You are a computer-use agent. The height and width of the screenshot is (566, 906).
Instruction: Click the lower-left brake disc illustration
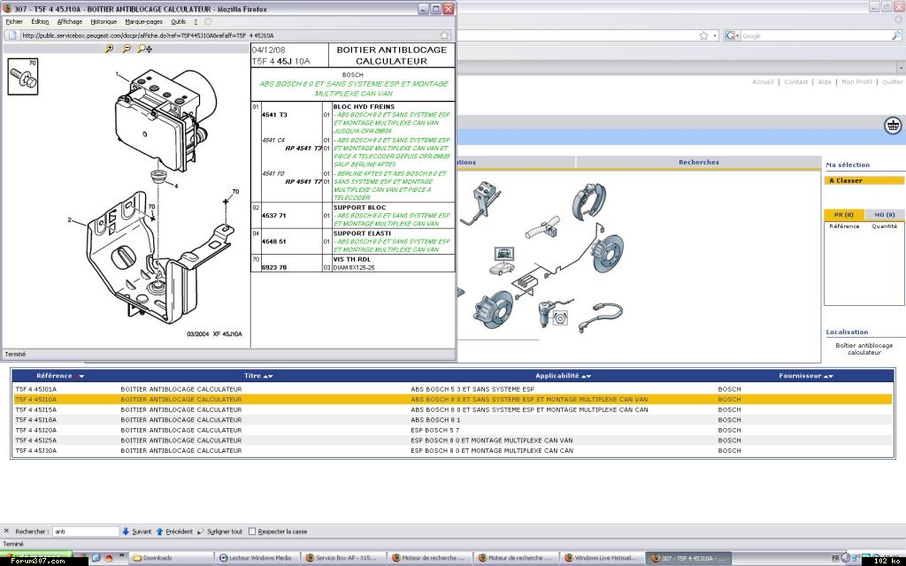[x=493, y=310]
